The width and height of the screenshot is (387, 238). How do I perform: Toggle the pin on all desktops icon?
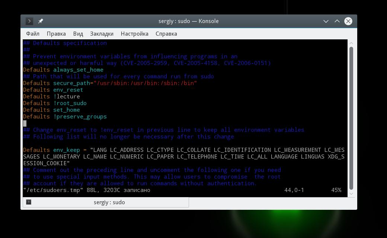(x=41, y=21)
